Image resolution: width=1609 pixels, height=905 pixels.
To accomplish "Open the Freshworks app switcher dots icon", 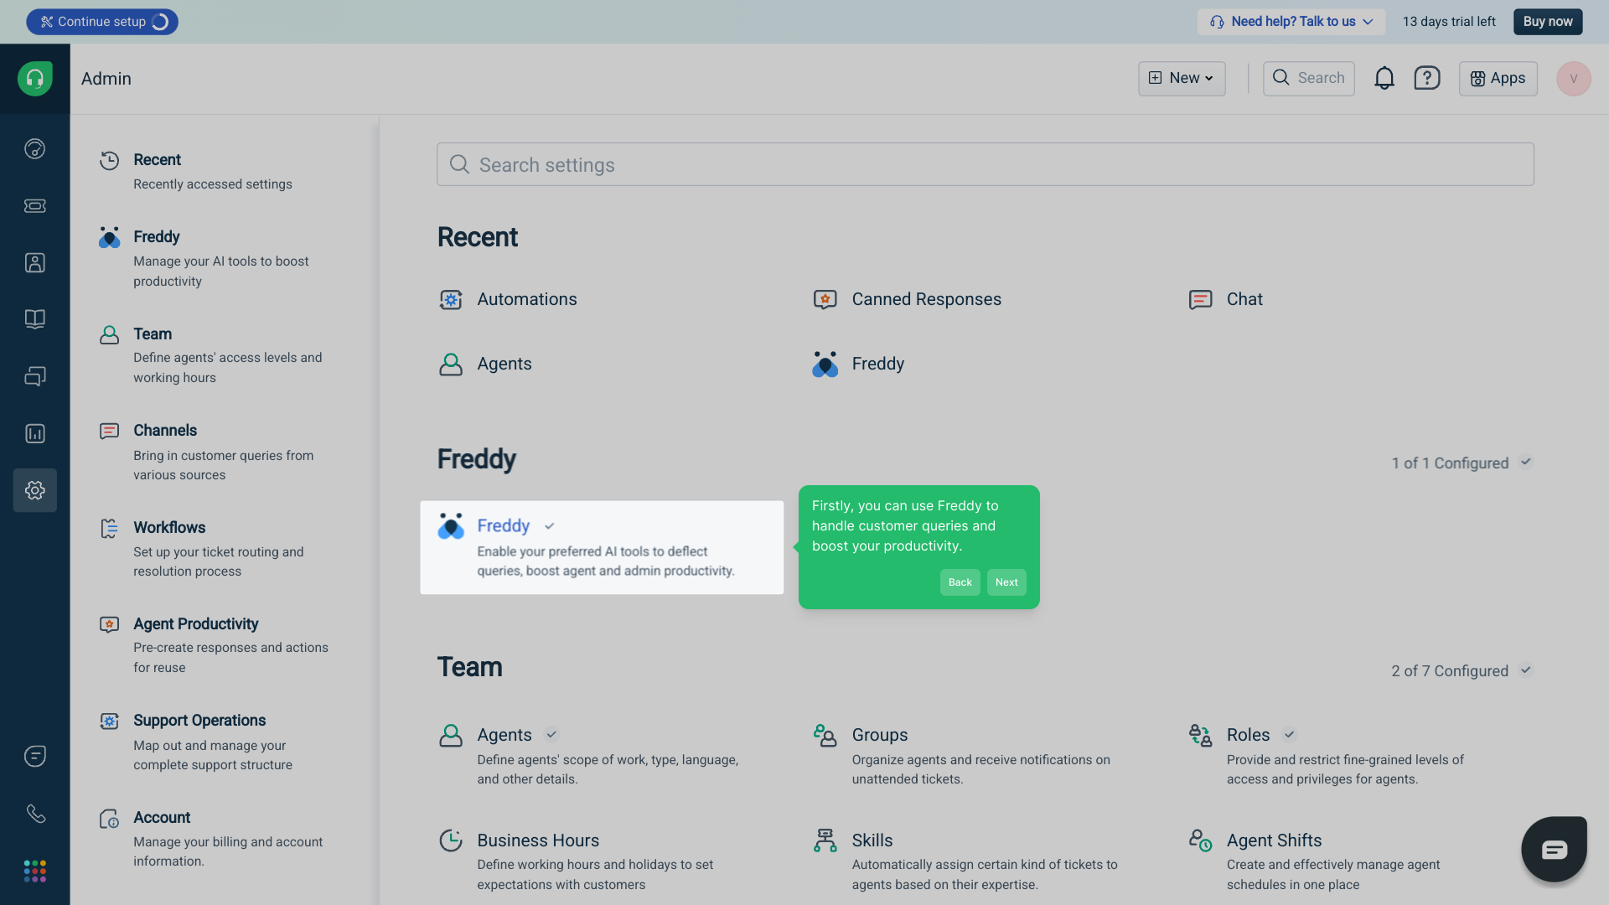I will coord(34,871).
